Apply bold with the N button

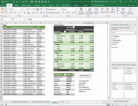pos(11,13)
